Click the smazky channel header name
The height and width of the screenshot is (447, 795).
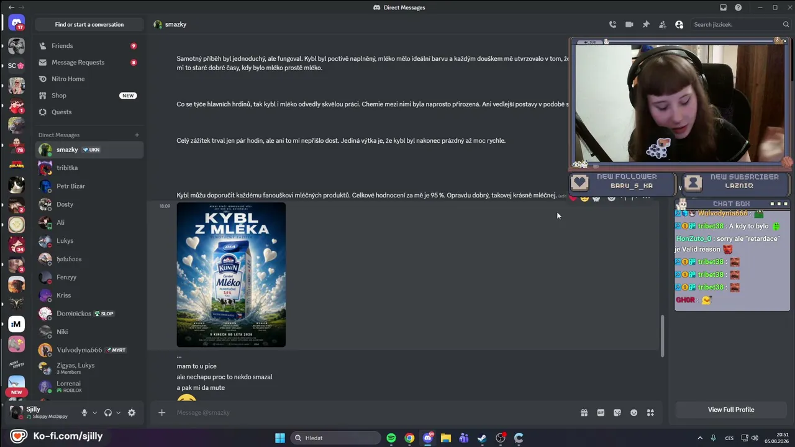click(176, 24)
